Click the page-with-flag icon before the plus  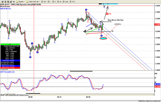(x=11, y=2)
